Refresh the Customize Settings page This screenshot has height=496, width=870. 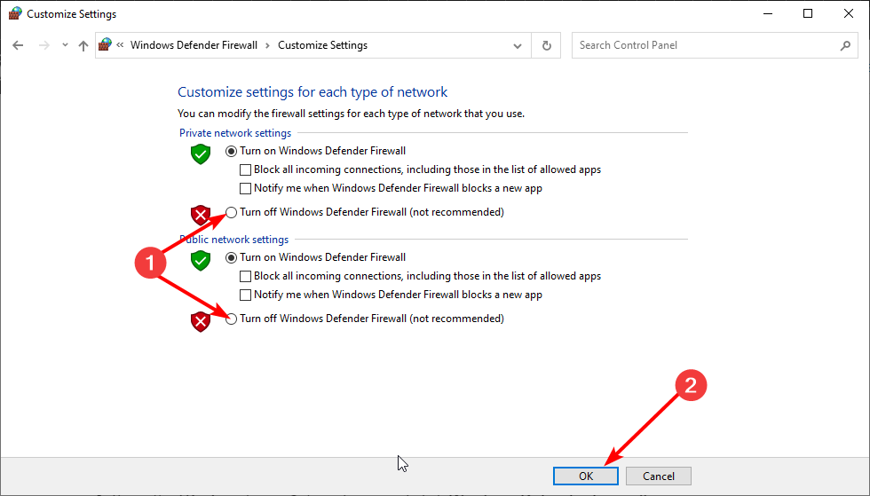[547, 45]
